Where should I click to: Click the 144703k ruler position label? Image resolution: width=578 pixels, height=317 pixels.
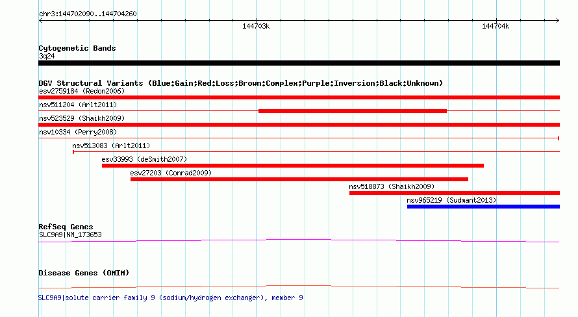pos(256,26)
